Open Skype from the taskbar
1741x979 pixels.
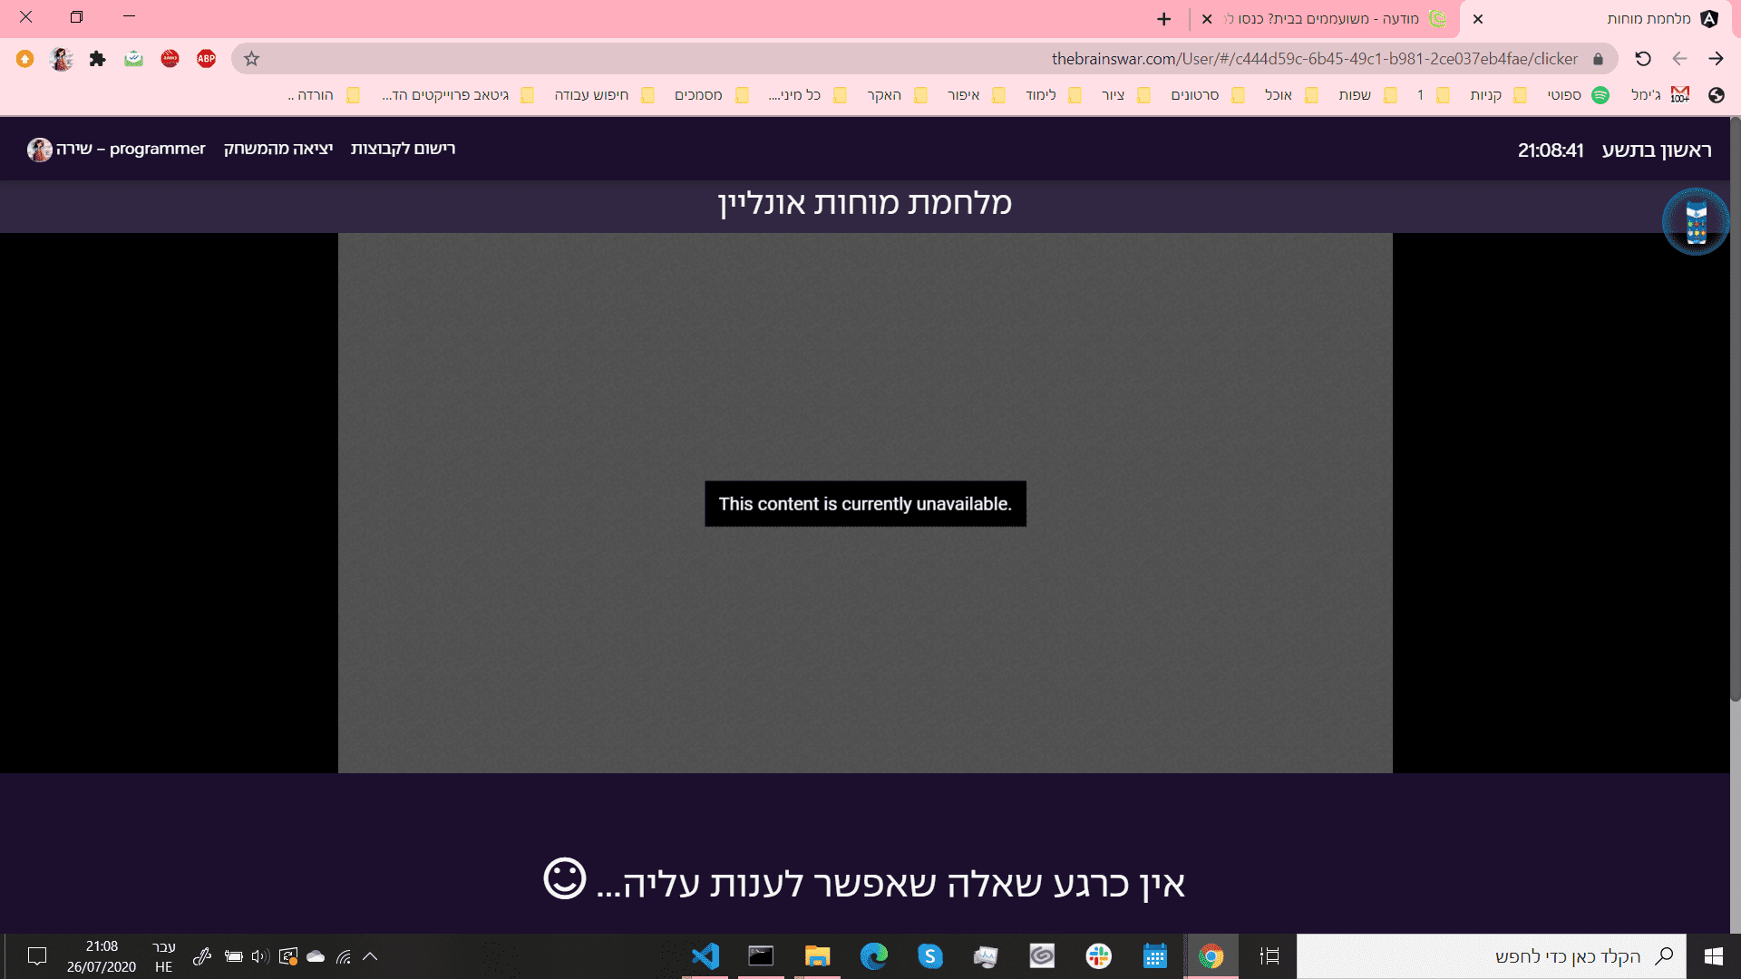[929, 955]
